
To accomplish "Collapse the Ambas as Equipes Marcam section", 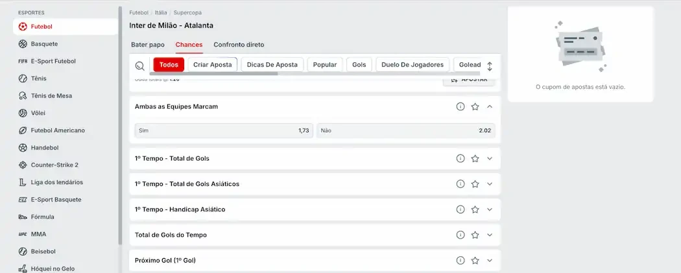I will pos(490,106).
